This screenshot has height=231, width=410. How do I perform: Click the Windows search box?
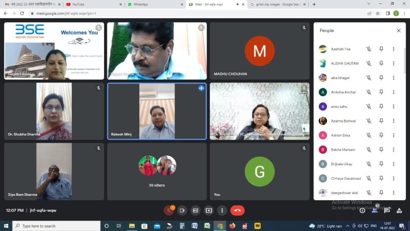56,226
